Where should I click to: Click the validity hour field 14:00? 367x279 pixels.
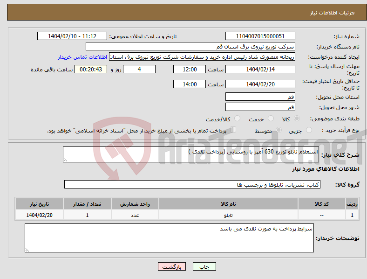click(190, 84)
